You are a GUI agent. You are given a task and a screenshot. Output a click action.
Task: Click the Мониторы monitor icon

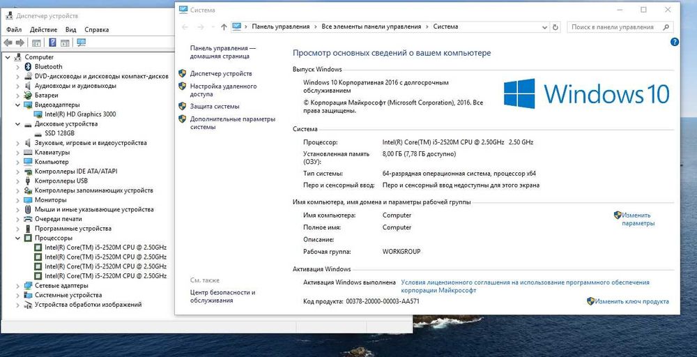pos(28,200)
